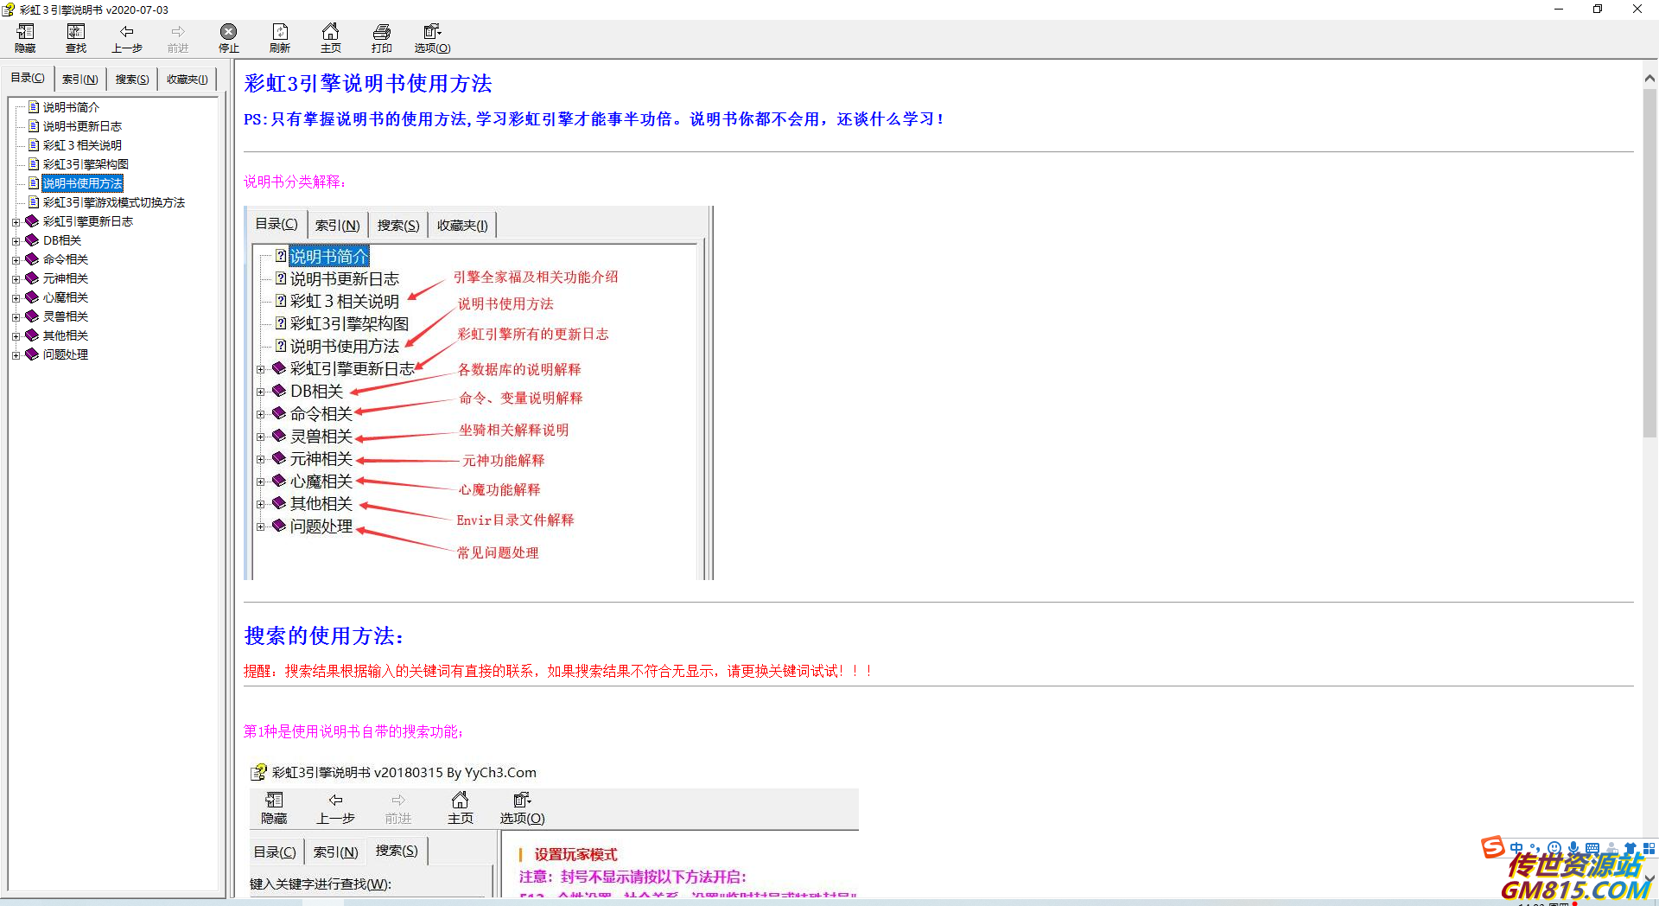Print the topic with 打印
The image size is (1659, 906).
[x=382, y=38]
